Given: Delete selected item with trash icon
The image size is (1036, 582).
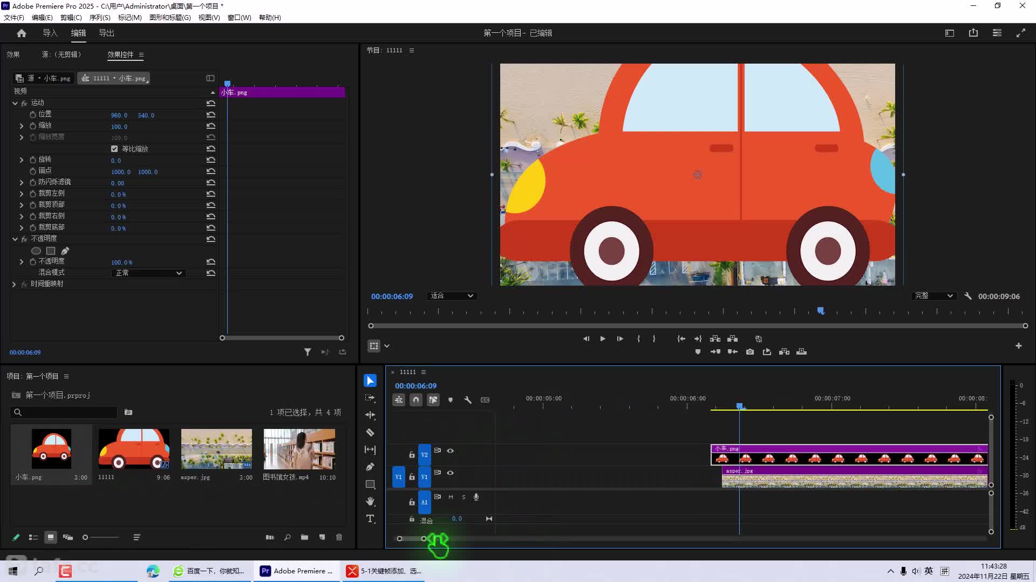Looking at the screenshot, I should (339, 538).
